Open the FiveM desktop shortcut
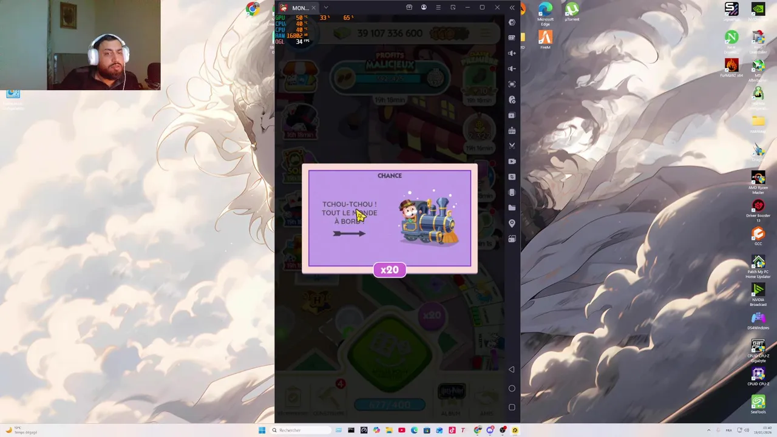 coord(545,40)
